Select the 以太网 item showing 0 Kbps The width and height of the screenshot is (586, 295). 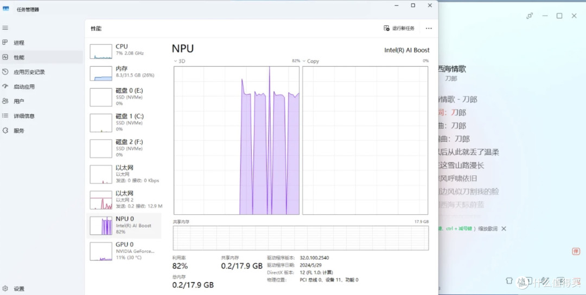[124, 174]
